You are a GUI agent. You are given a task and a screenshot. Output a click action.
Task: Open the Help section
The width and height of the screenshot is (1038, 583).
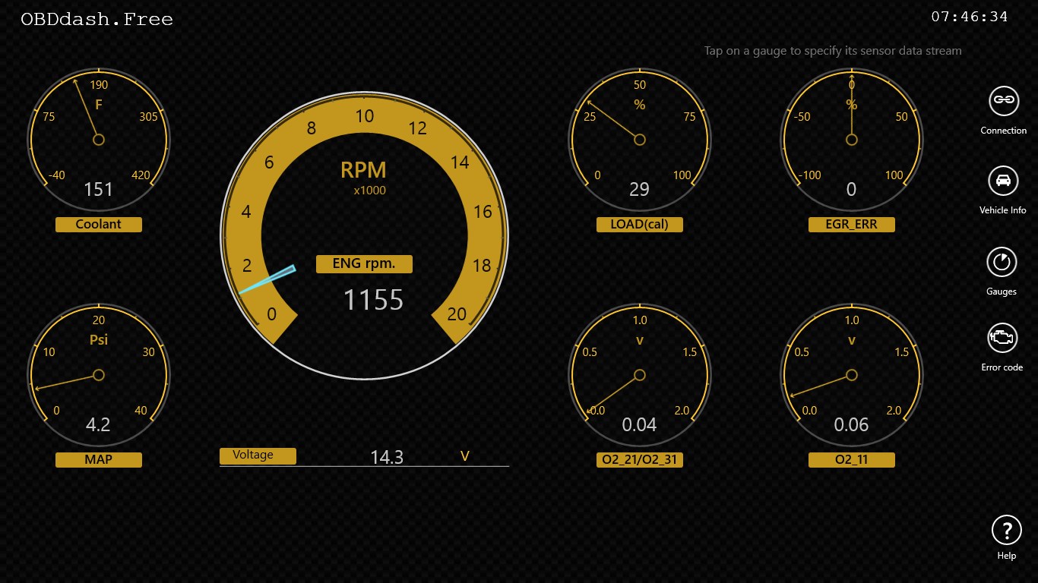(1006, 530)
